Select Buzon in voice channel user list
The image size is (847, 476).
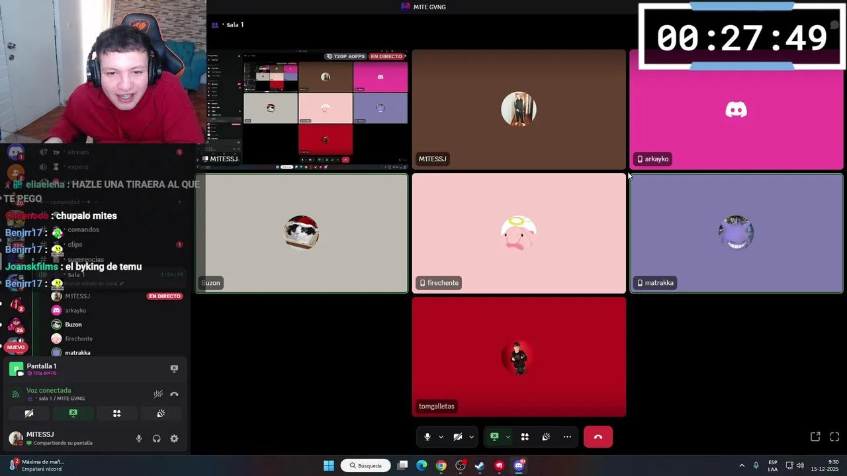[73, 325]
